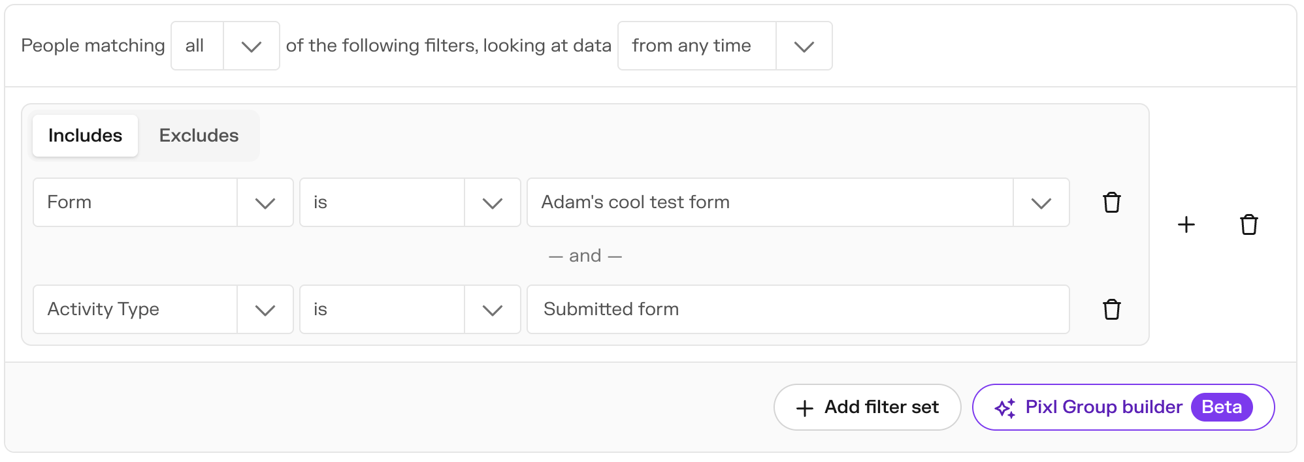
Task: Click the chevron next to 'from any time'
Action: coord(804,46)
